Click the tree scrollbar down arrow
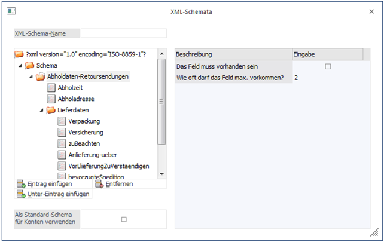384x242 pixels. (161, 173)
